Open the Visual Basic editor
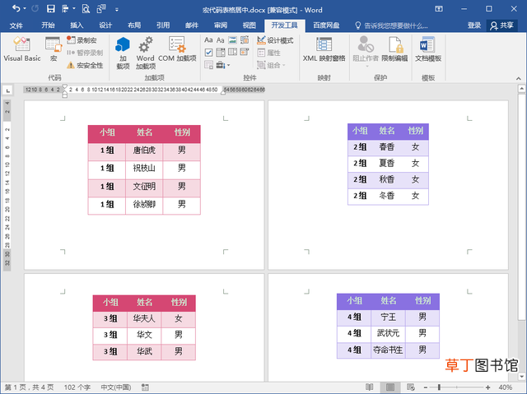 click(22, 49)
